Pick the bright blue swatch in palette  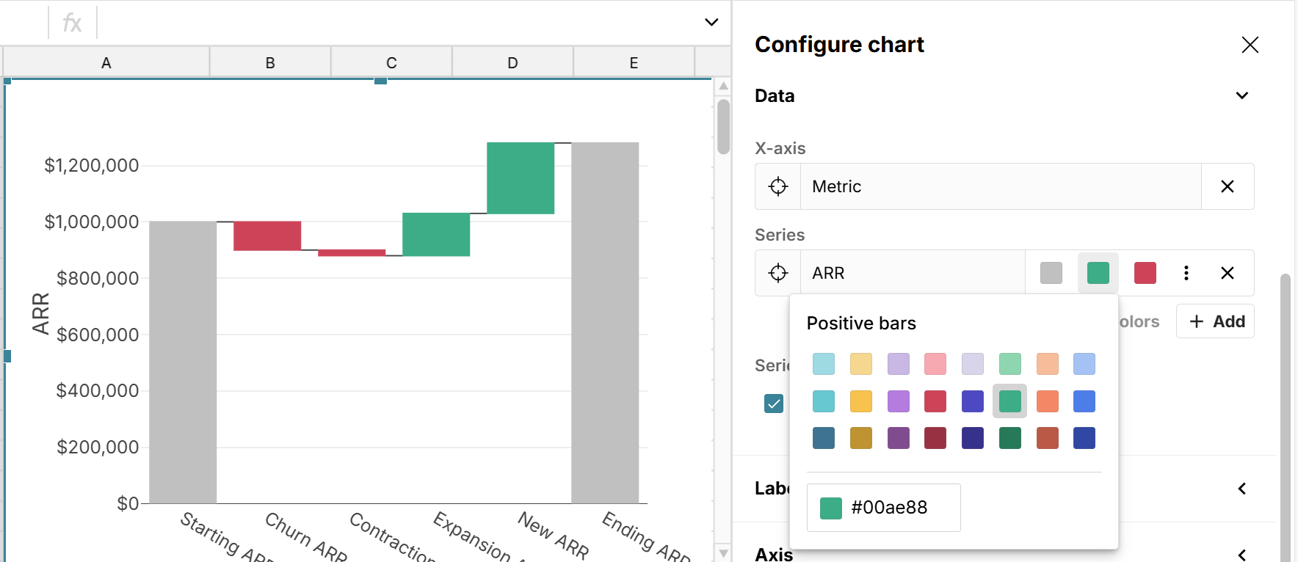pos(1084,401)
